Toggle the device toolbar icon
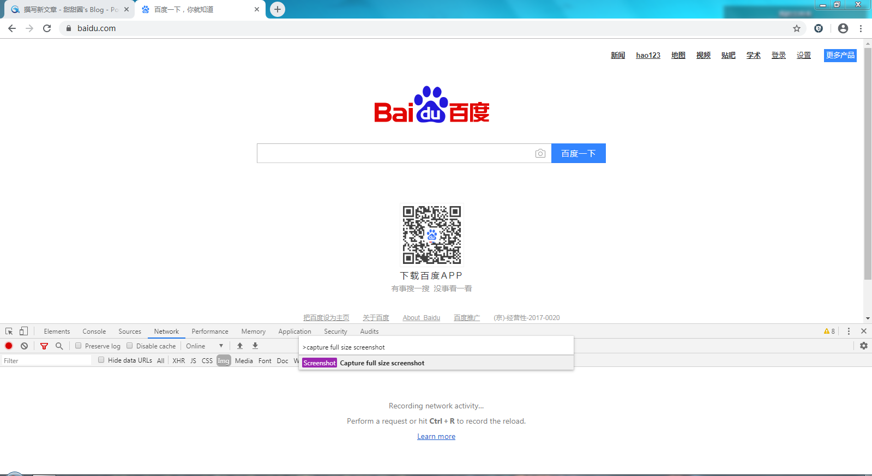The width and height of the screenshot is (872, 476). pos(23,331)
